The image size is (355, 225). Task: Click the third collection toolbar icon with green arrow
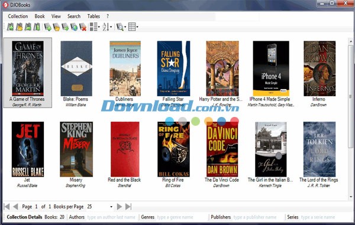(x=28, y=27)
